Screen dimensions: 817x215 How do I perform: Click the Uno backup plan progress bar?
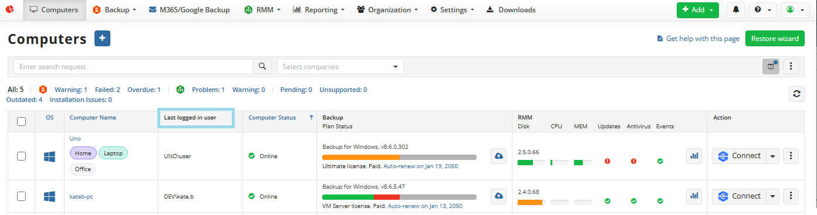click(400, 157)
